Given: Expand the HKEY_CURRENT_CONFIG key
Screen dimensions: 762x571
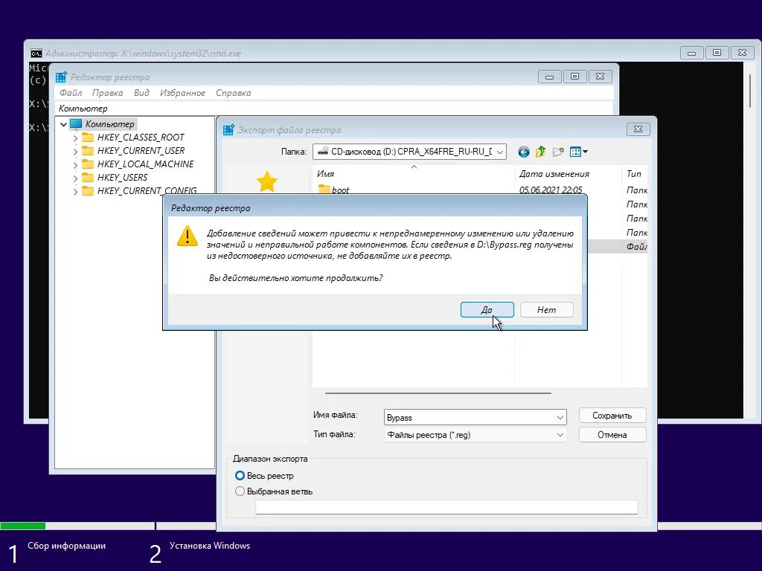Looking at the screenshot, I should click(x=75, y=191).
